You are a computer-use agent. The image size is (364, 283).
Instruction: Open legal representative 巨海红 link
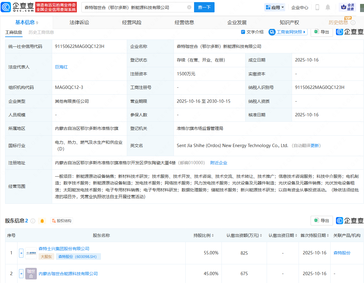tap(61, 67)
